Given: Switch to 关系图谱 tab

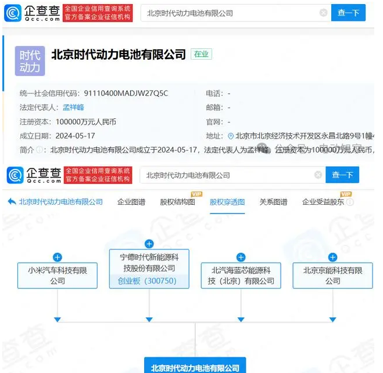Looking at the screenshot, I should [x=273, y=202].
